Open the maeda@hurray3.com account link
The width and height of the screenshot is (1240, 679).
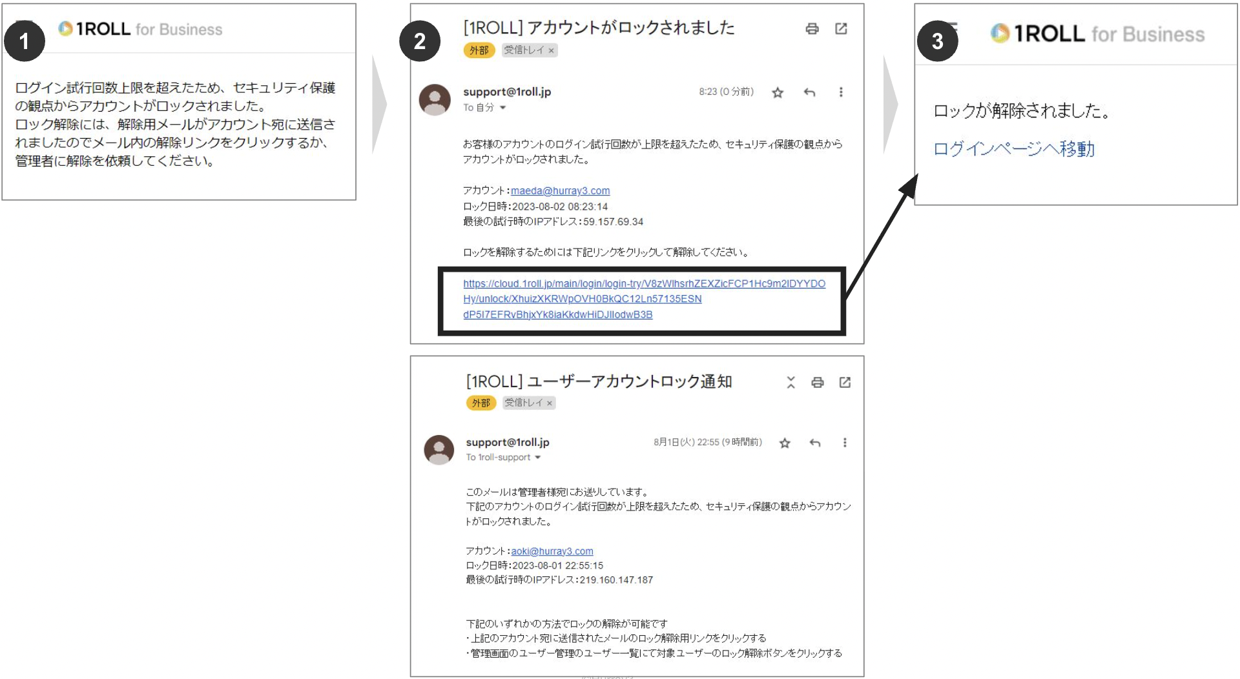pos(559,190)
